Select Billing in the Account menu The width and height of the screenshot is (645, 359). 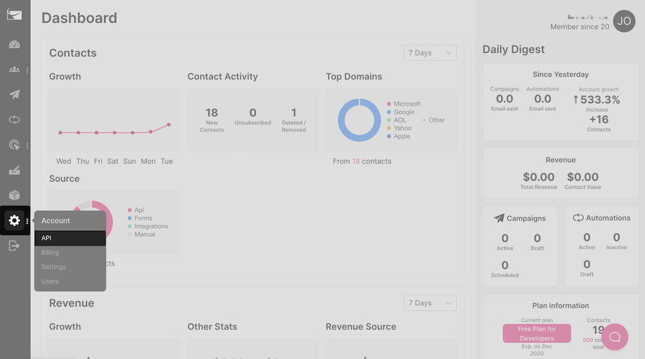[x=50, y=253]
